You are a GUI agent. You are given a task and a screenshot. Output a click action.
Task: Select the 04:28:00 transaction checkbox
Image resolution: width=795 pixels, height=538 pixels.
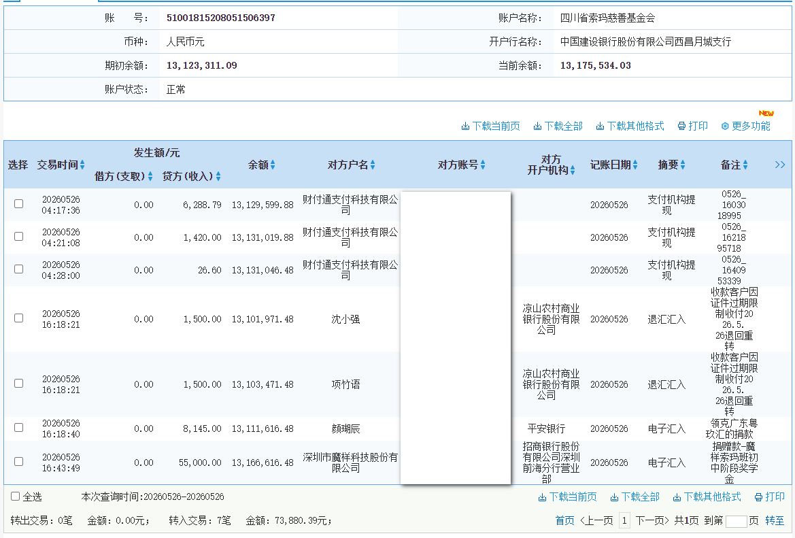click(19, 269)
